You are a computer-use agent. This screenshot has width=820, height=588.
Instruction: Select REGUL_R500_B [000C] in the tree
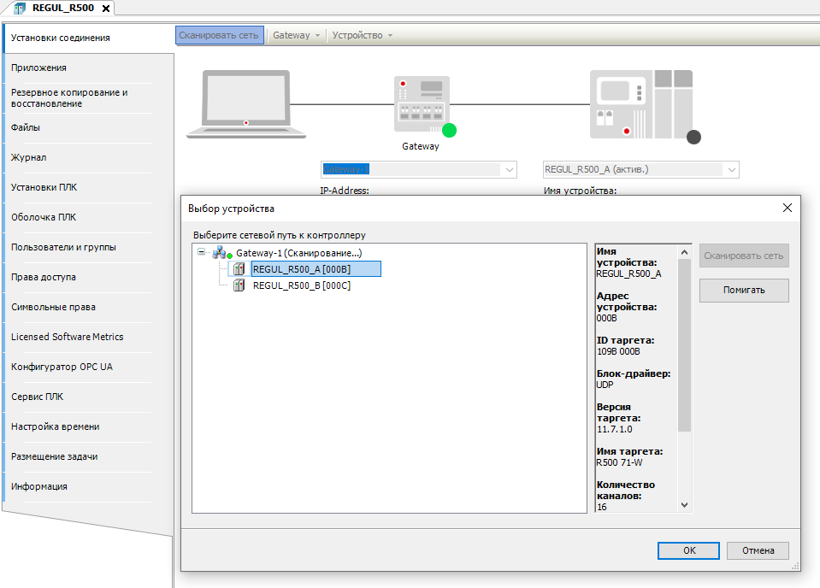(x=301, y=285)
